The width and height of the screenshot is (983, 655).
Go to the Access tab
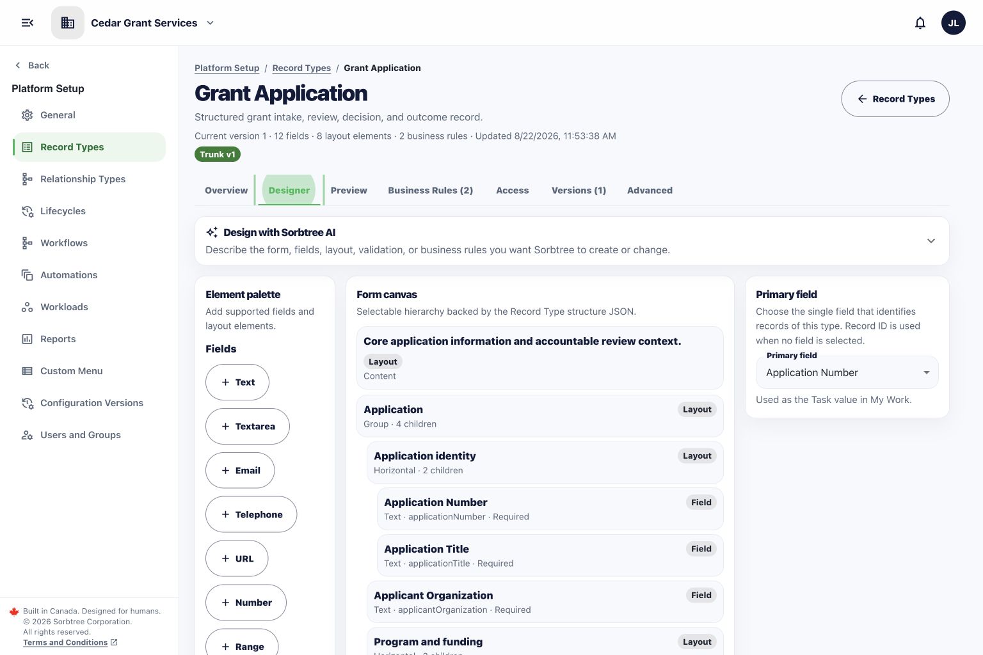[x=513, y=190]
